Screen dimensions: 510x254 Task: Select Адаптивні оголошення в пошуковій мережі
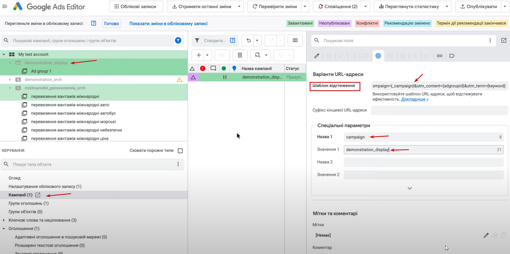tap(61, 237)
